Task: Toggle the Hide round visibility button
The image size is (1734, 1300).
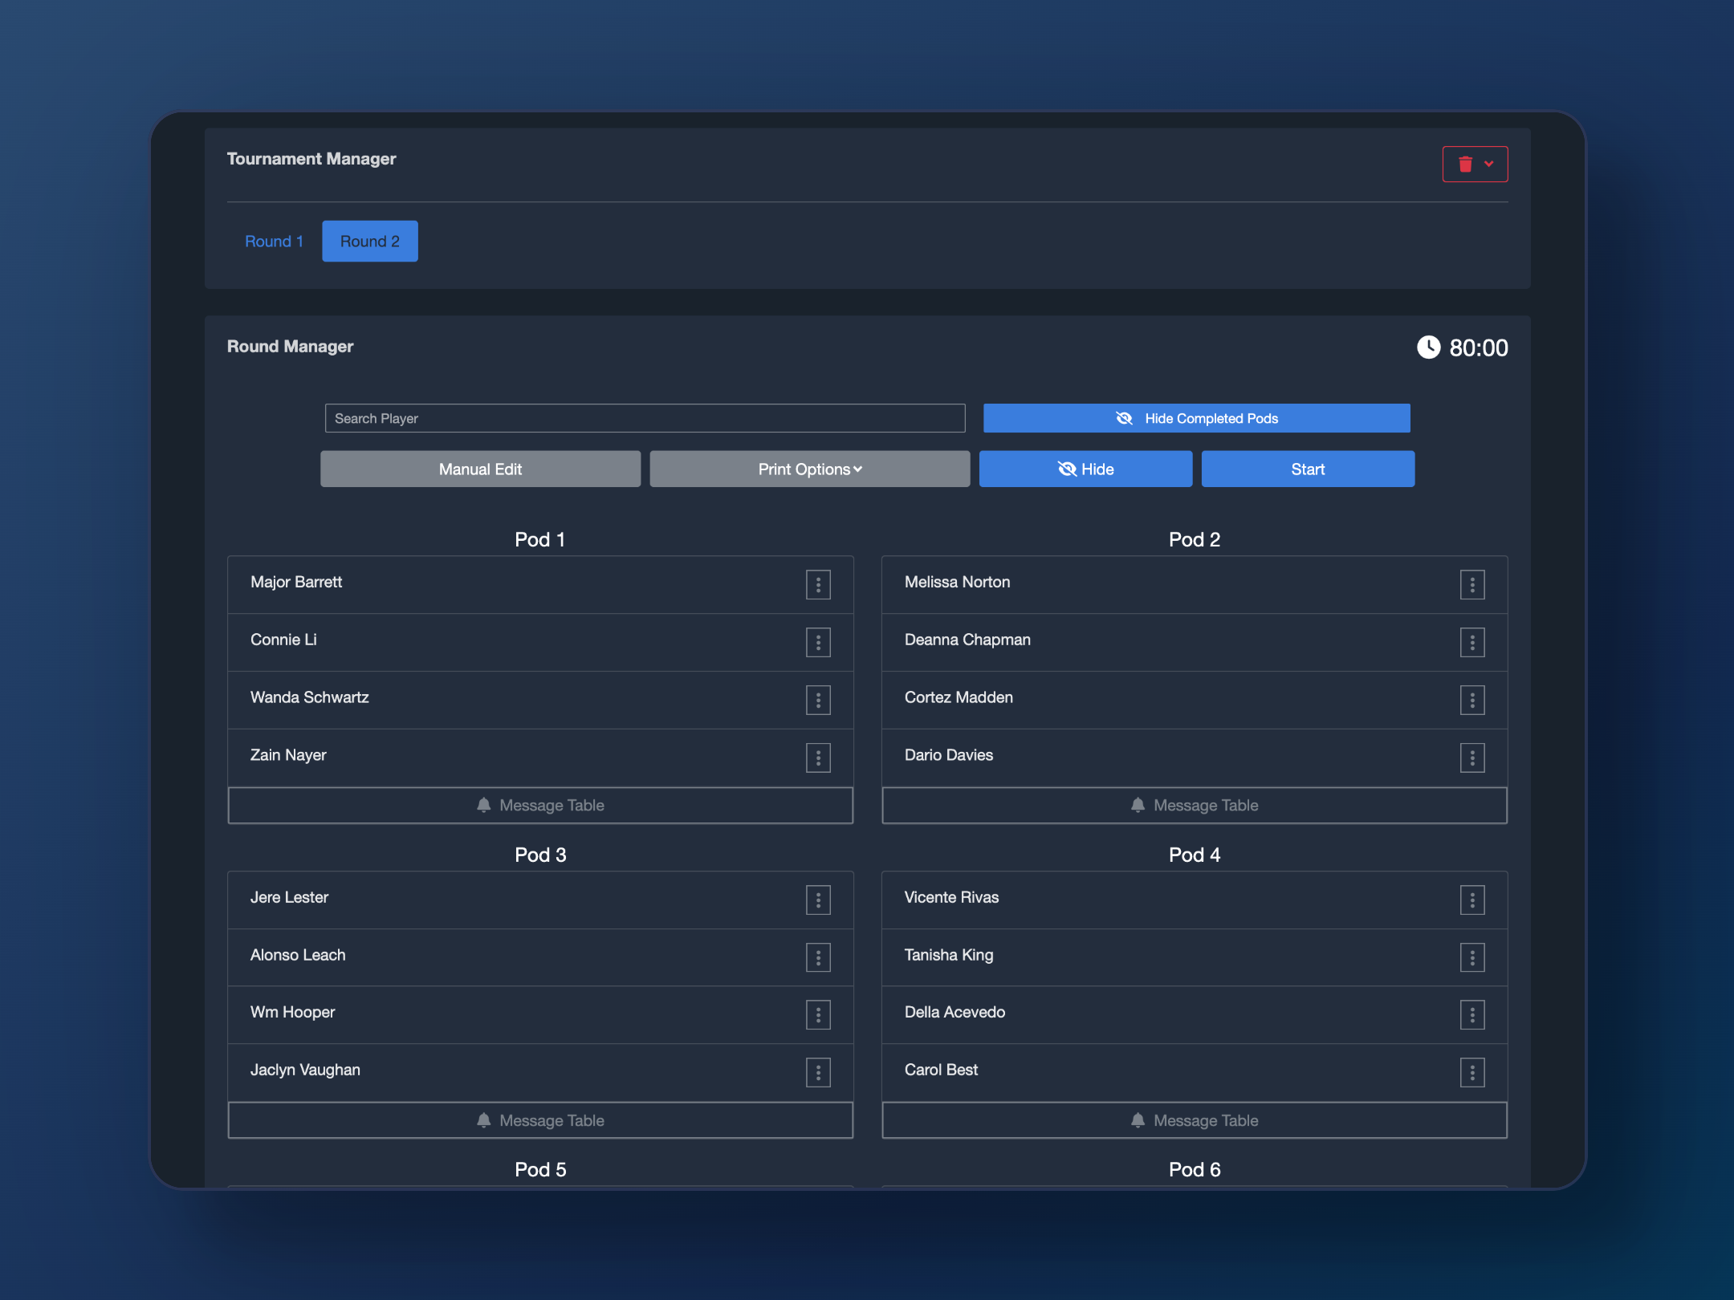Action: click(x=1085, y=469)
